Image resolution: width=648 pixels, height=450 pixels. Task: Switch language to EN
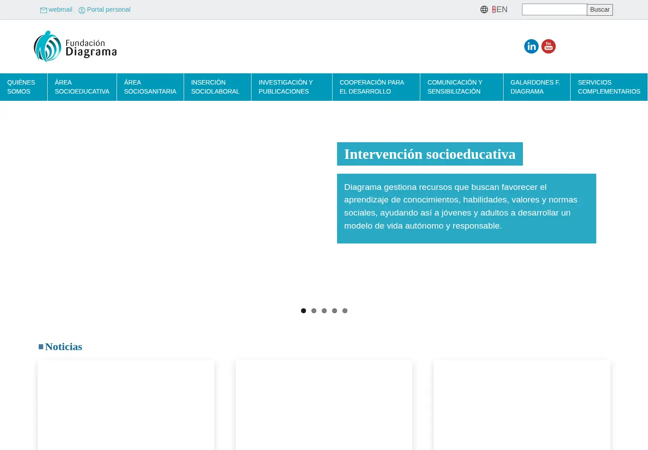[499, 9]
